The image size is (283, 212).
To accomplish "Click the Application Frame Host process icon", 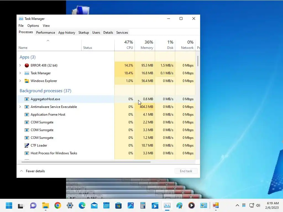I will (x=27, y=115).
